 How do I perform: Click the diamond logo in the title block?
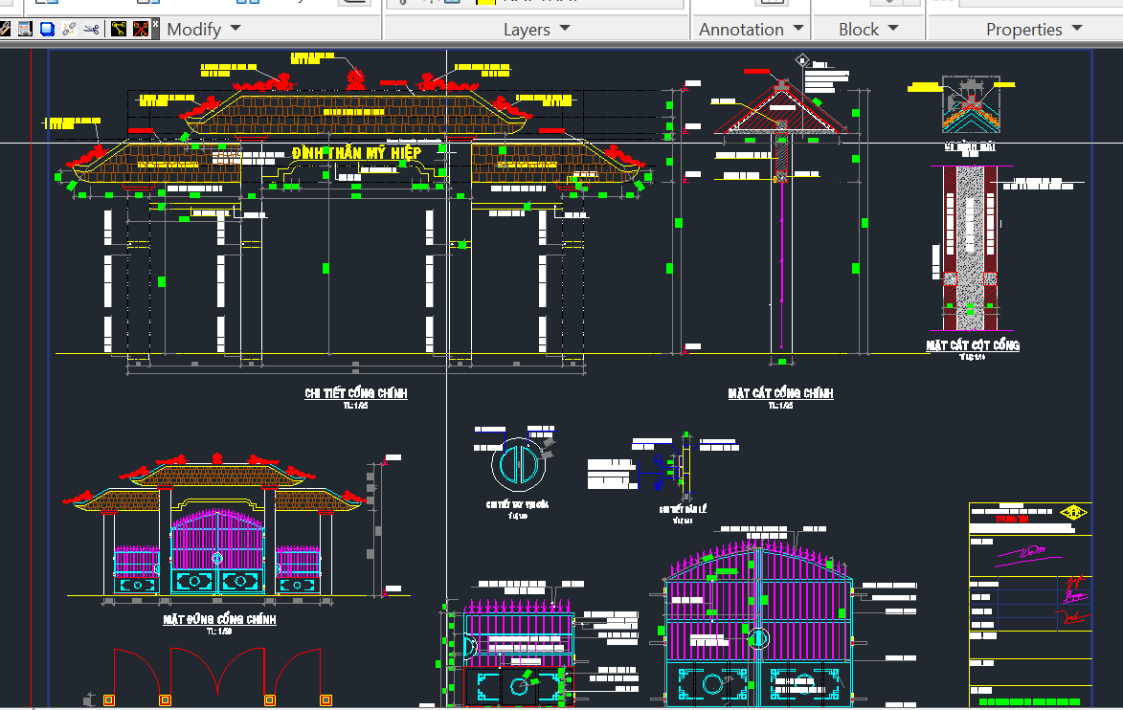[x=1075, y=512]
